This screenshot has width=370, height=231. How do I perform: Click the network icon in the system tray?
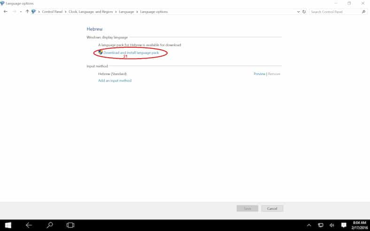pos(321,225)
